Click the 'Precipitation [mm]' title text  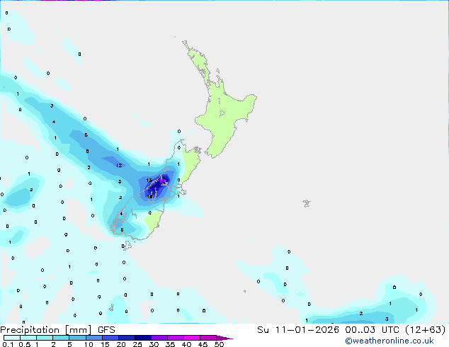pos(46,330)
